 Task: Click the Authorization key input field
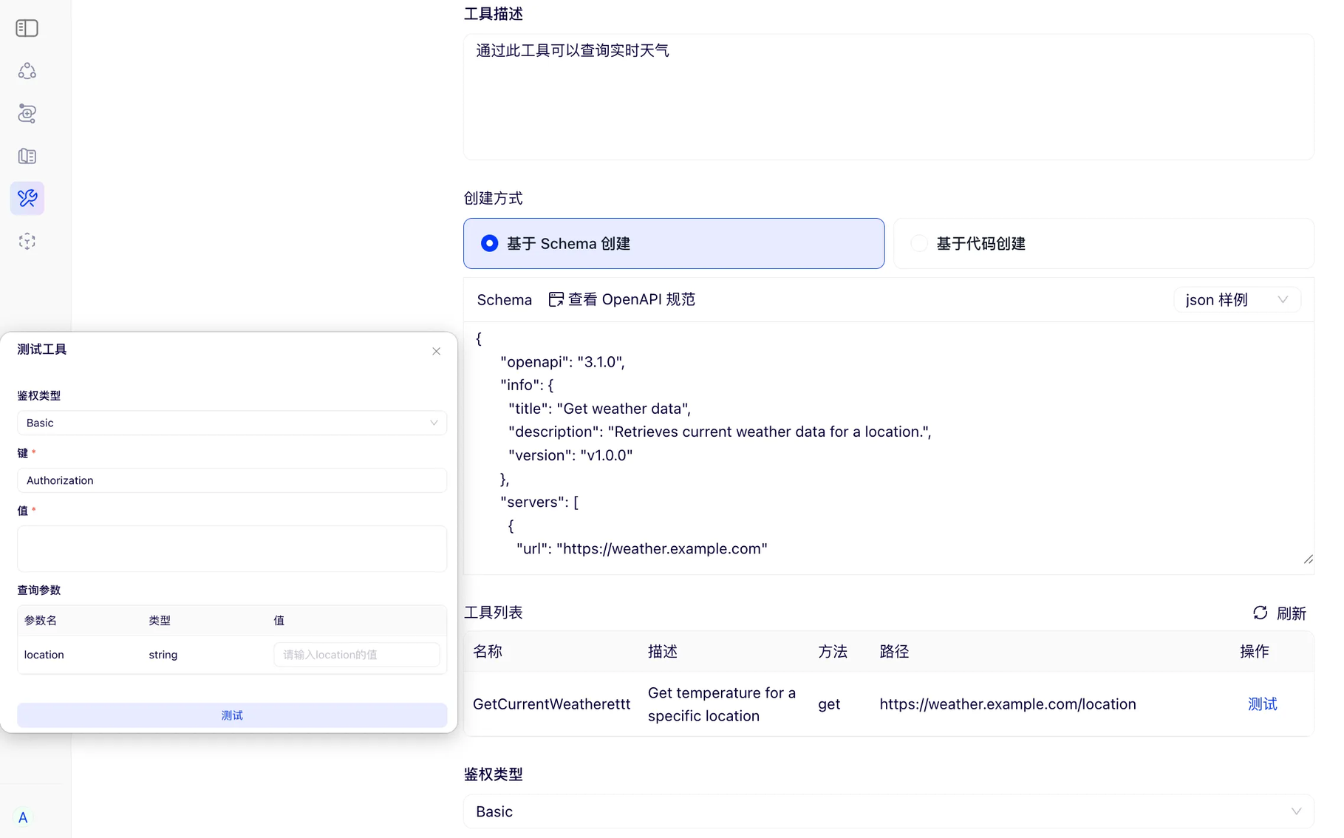[x=231, y=480]
